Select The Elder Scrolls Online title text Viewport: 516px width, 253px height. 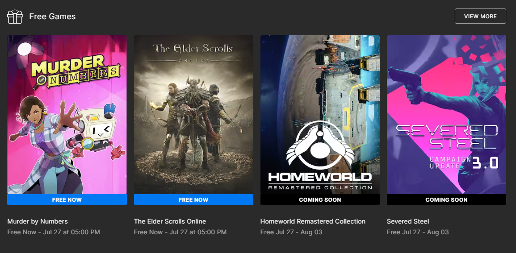point(170,221)
